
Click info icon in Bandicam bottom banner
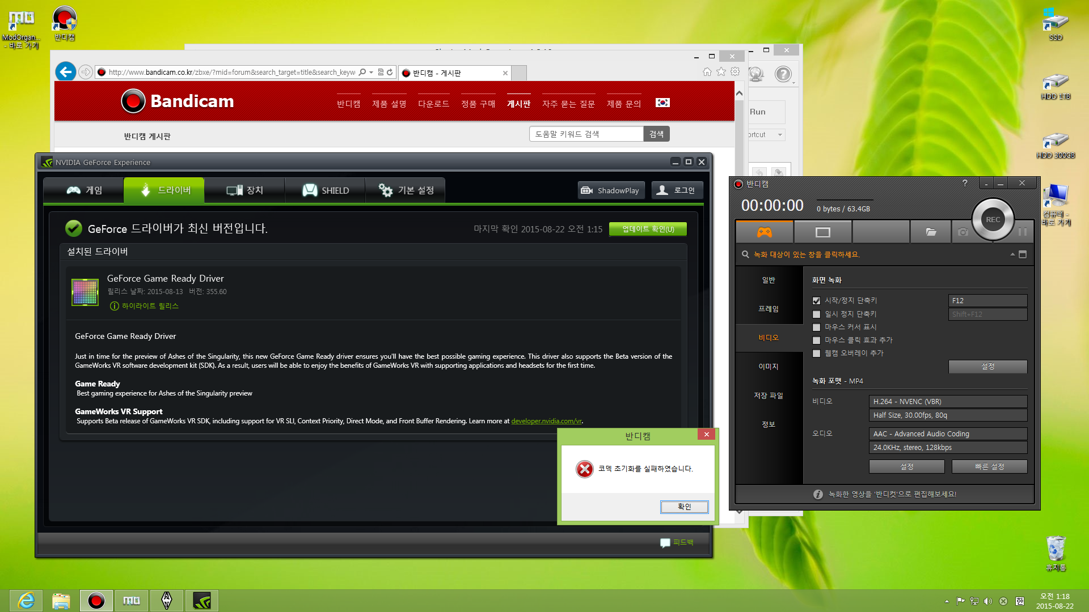[818, 494]
